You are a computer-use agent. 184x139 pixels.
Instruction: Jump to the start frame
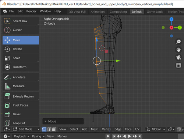click(x=114, y=136)
